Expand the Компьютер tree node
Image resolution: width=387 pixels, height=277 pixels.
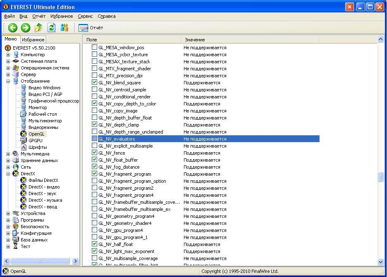8,54
